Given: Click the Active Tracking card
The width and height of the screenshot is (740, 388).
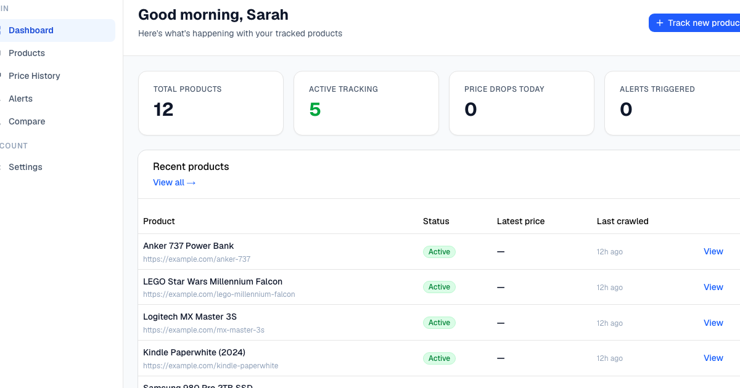Looking at the screenshot, I should (366, 103).
